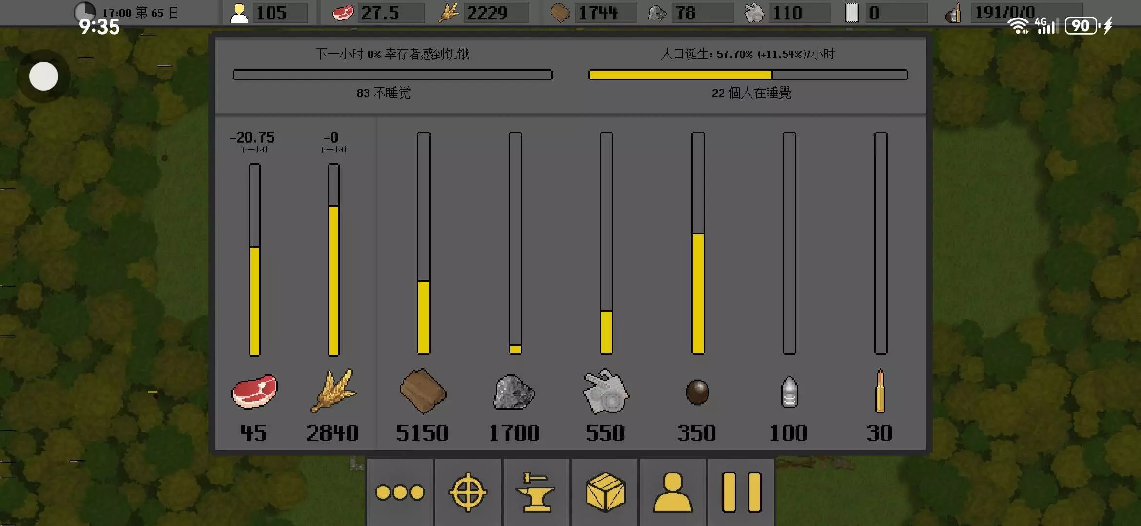Select the rifle cartridge ammo icon
The image size is (1141, 526).
[x=880, y=392]
